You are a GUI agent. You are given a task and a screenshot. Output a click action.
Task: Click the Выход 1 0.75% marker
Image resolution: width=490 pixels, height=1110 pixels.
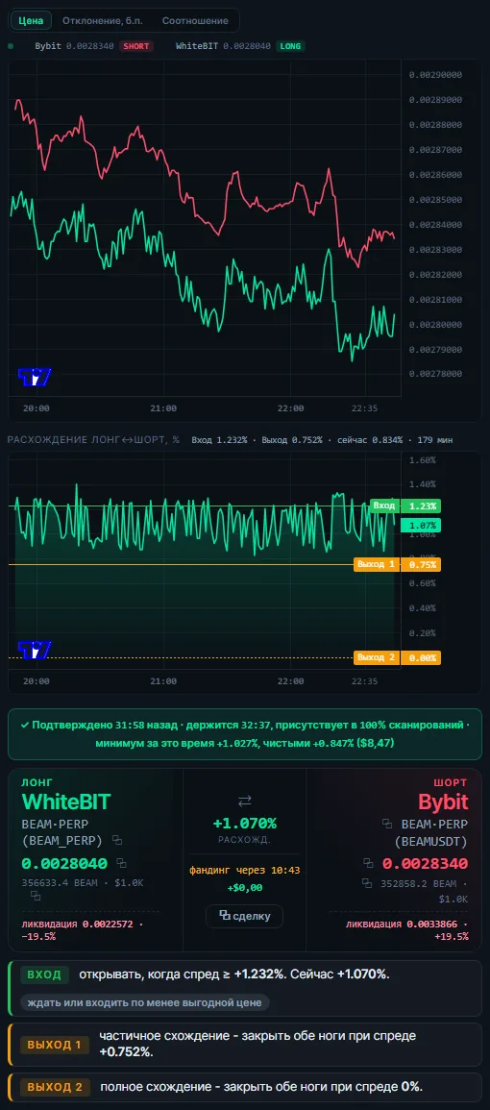pyautogui.click(x=397, y=564)
